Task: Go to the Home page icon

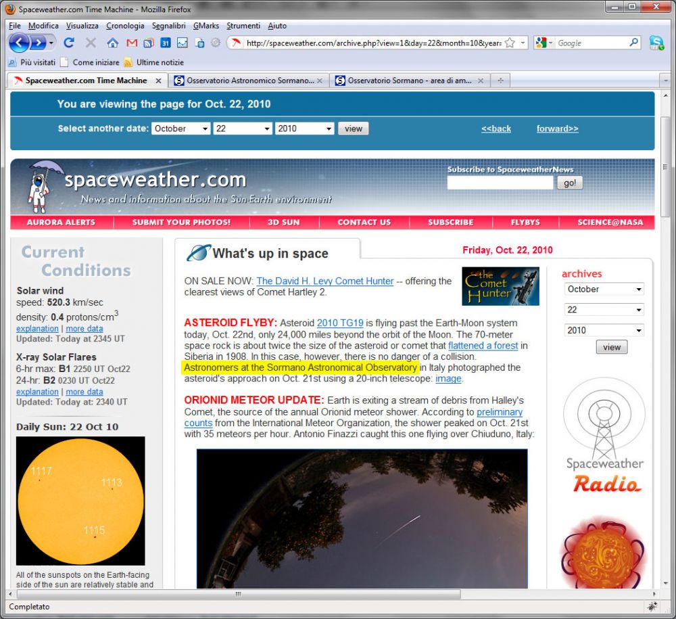Action: (113, 43)
